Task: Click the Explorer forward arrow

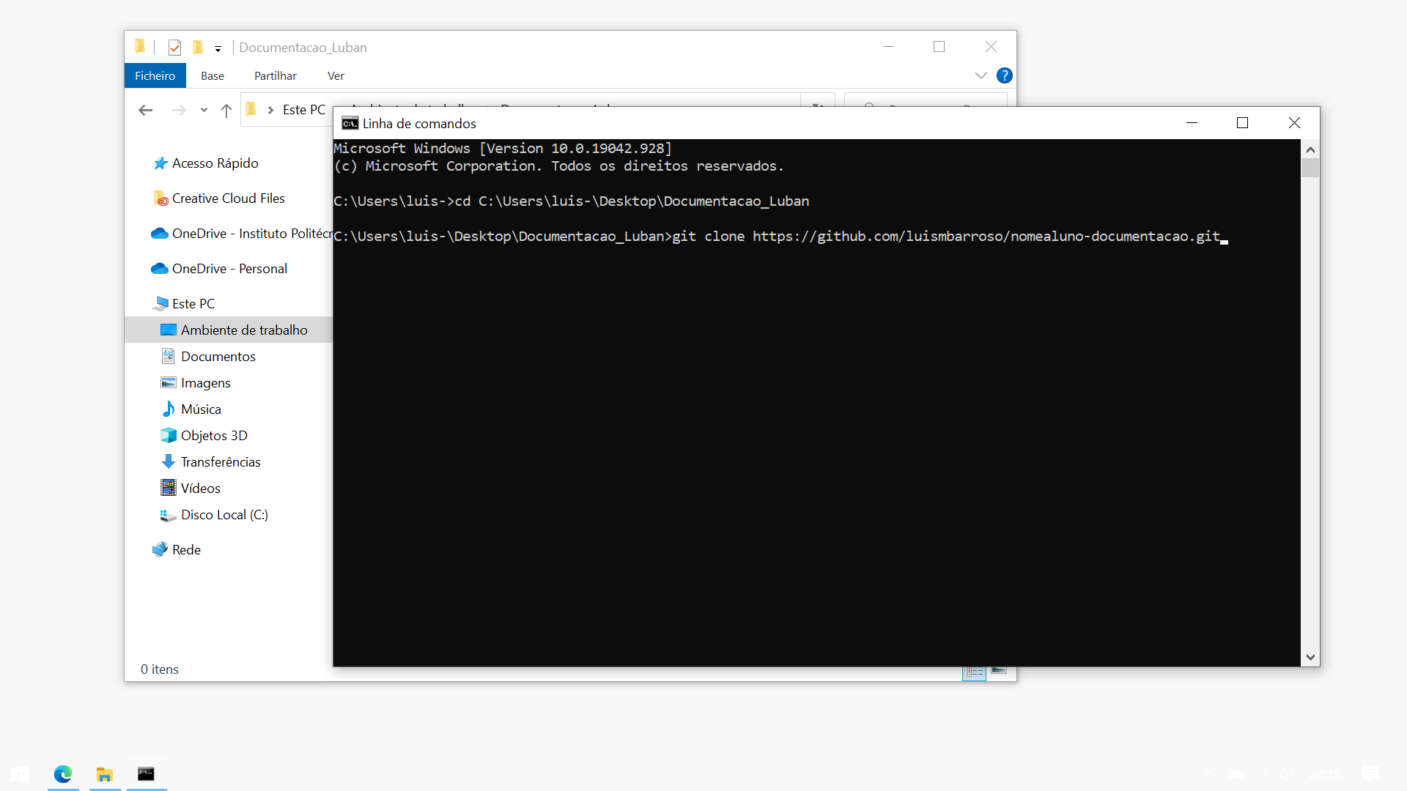Action: pyautogui.click(x=179, y=110)
